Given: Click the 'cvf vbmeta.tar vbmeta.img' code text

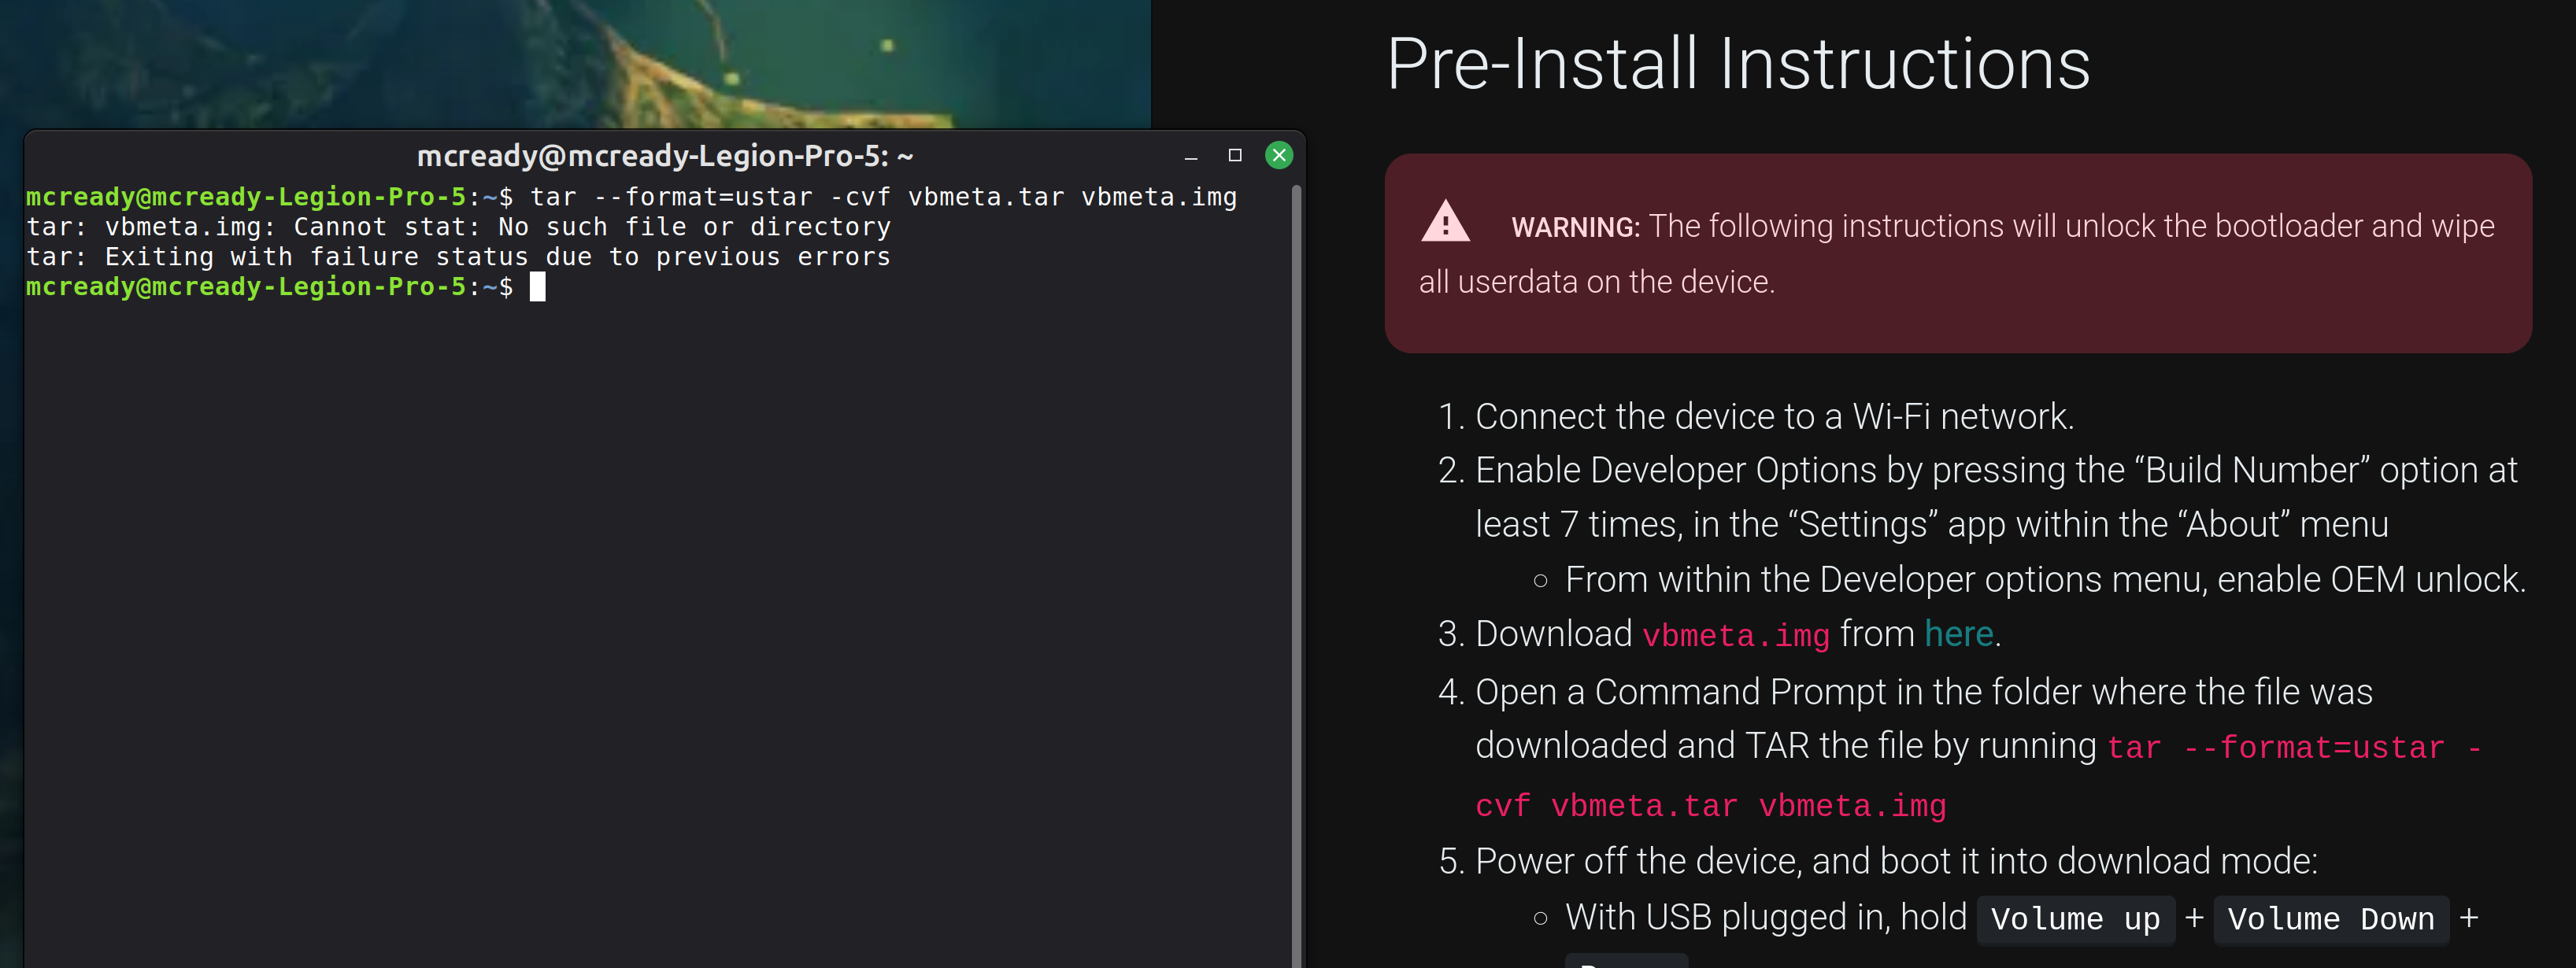Looking at the screenshot, I should pos(1710,806).
